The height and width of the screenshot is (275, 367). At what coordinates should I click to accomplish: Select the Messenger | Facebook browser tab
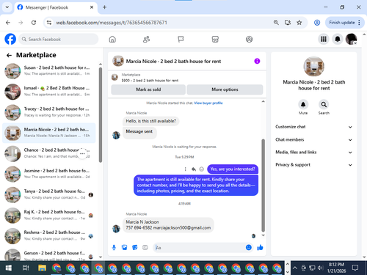56,7
